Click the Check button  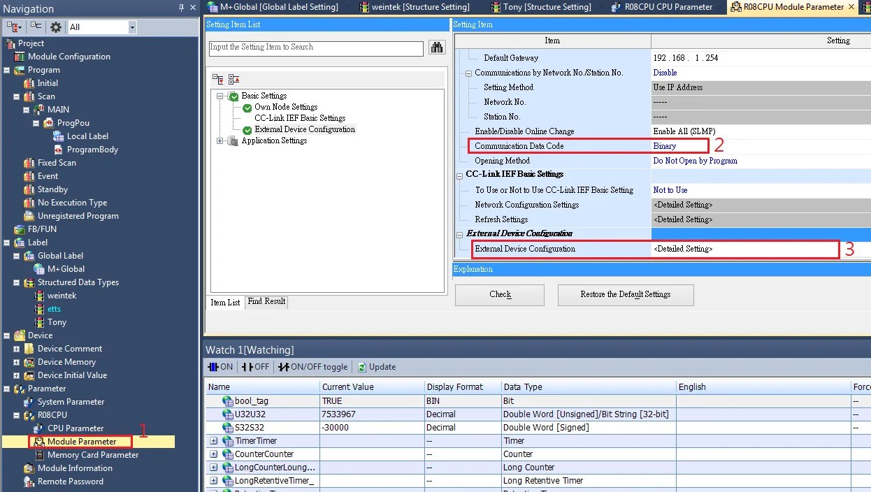tap(500, 295)
